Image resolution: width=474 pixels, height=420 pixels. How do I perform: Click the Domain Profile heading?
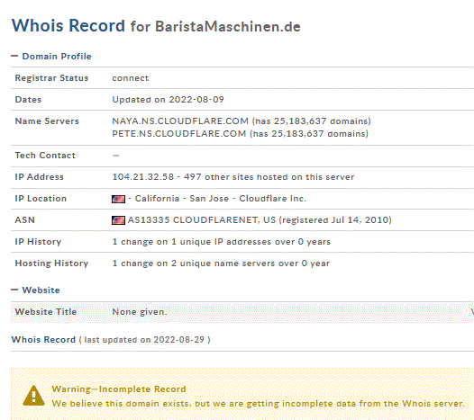(x=57, y=56)
